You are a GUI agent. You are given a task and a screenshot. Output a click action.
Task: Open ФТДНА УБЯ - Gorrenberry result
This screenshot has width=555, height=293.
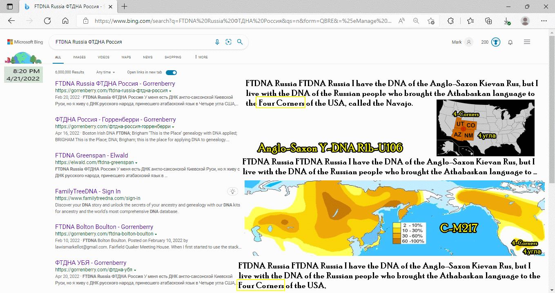tap(91, 263)
